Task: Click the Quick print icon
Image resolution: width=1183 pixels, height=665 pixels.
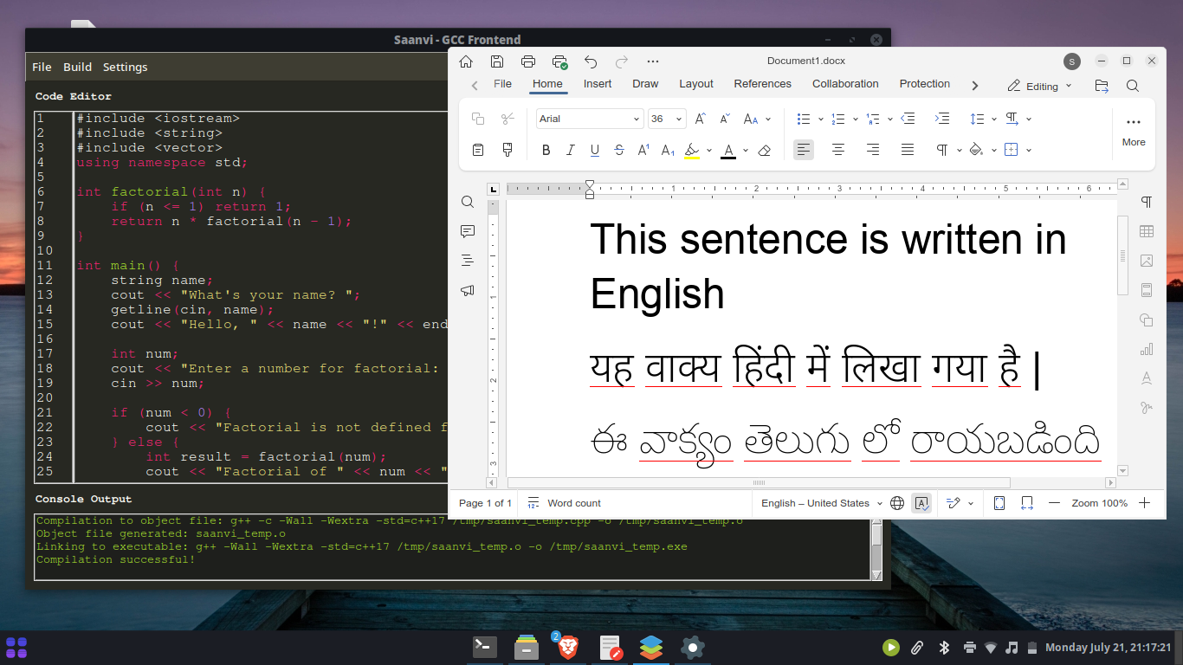Action: pos(559,61)
